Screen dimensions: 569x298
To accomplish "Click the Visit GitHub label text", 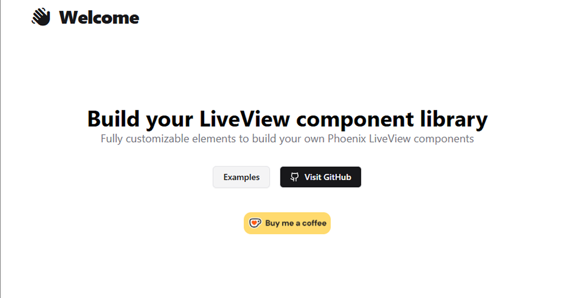I will (x=328, y=177).
